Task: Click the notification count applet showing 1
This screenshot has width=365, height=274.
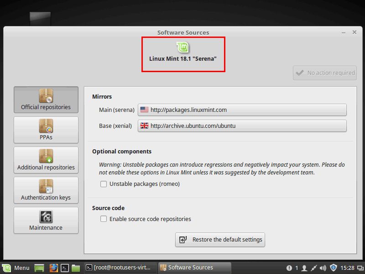Action: click(291, 268)
